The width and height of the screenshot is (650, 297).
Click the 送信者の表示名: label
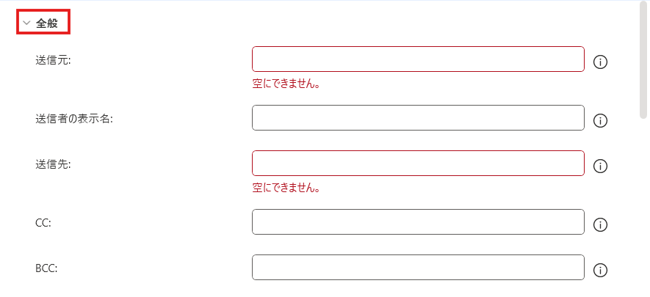[73, 119]
